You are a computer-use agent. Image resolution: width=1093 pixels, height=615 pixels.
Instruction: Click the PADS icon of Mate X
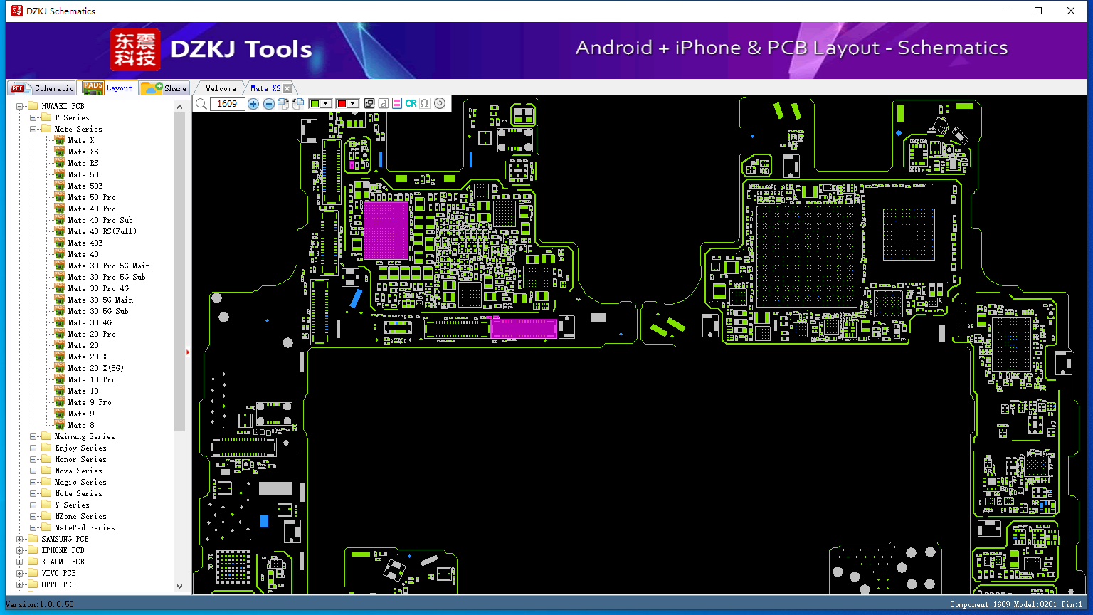[x=60, y=140]
